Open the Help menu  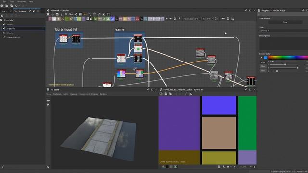31,1
